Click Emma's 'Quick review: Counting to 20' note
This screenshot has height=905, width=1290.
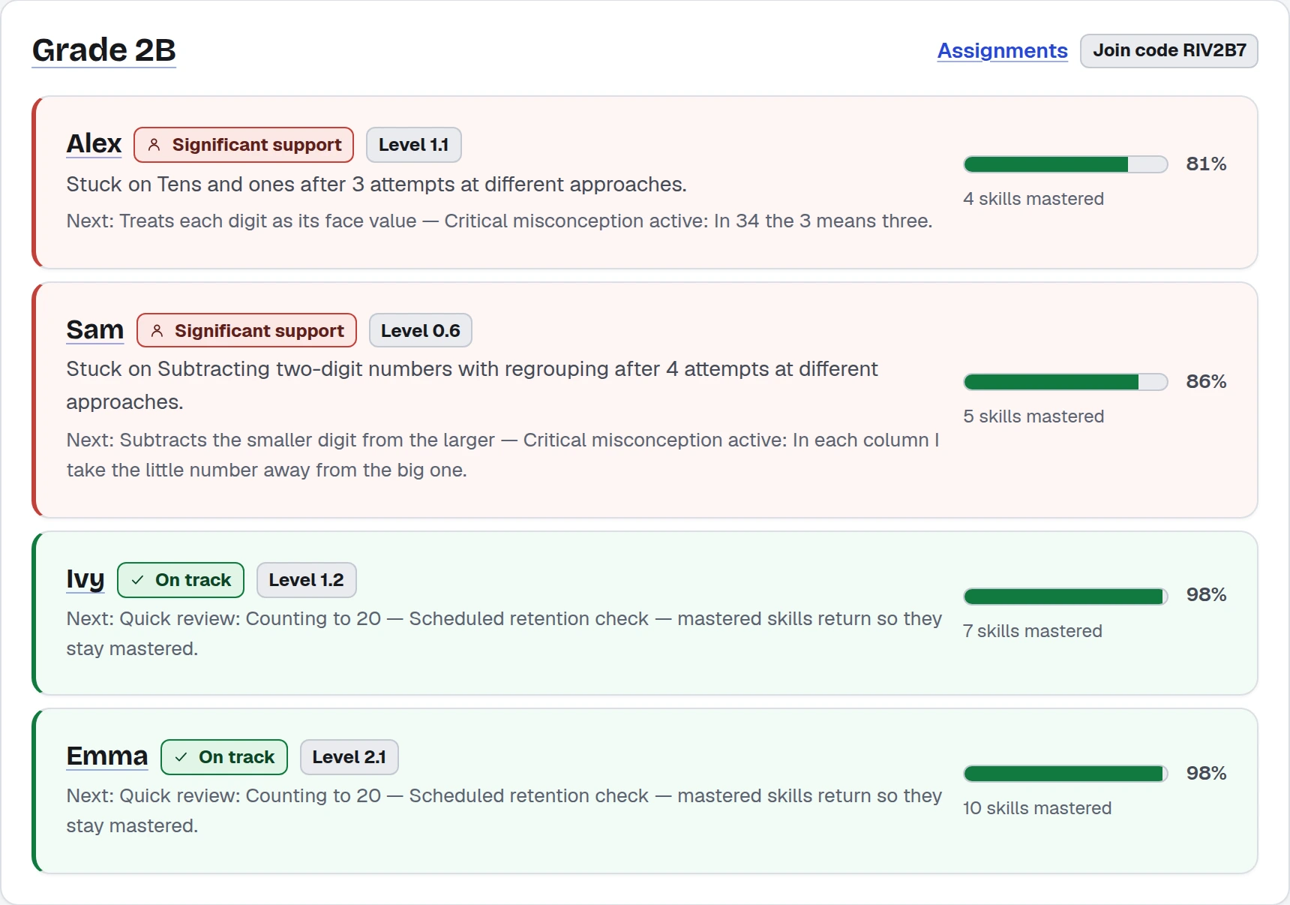click(x=504, y=810)
